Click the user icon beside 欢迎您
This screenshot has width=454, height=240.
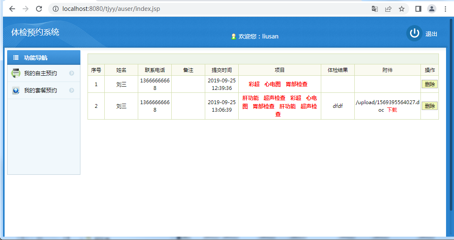click(x=234, y=36)
